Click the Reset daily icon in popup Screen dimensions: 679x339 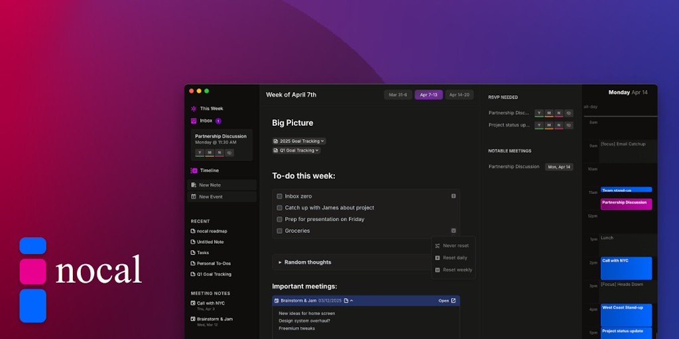click(x=438, y=258)
